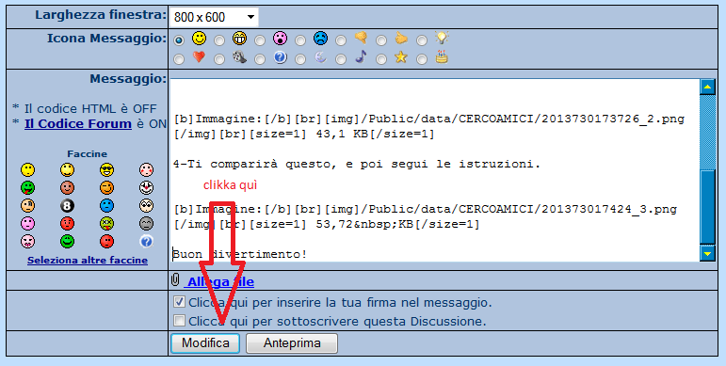The image size is (726, 366).
Task: Insert the wide-eyed shocked smiley
Action: pos(146,205)
